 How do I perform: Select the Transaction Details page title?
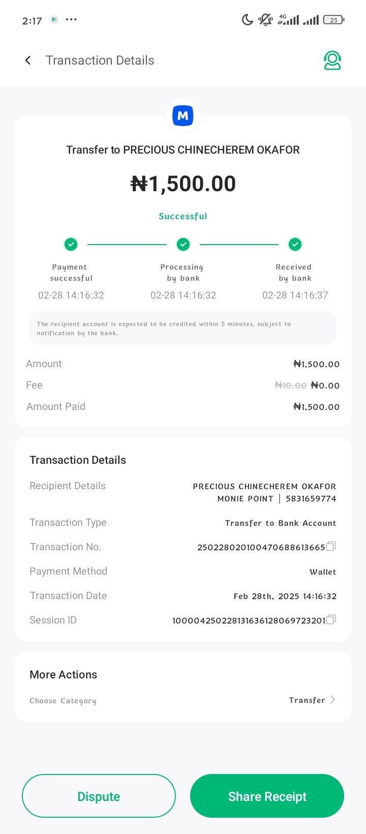tap(100, 61)
